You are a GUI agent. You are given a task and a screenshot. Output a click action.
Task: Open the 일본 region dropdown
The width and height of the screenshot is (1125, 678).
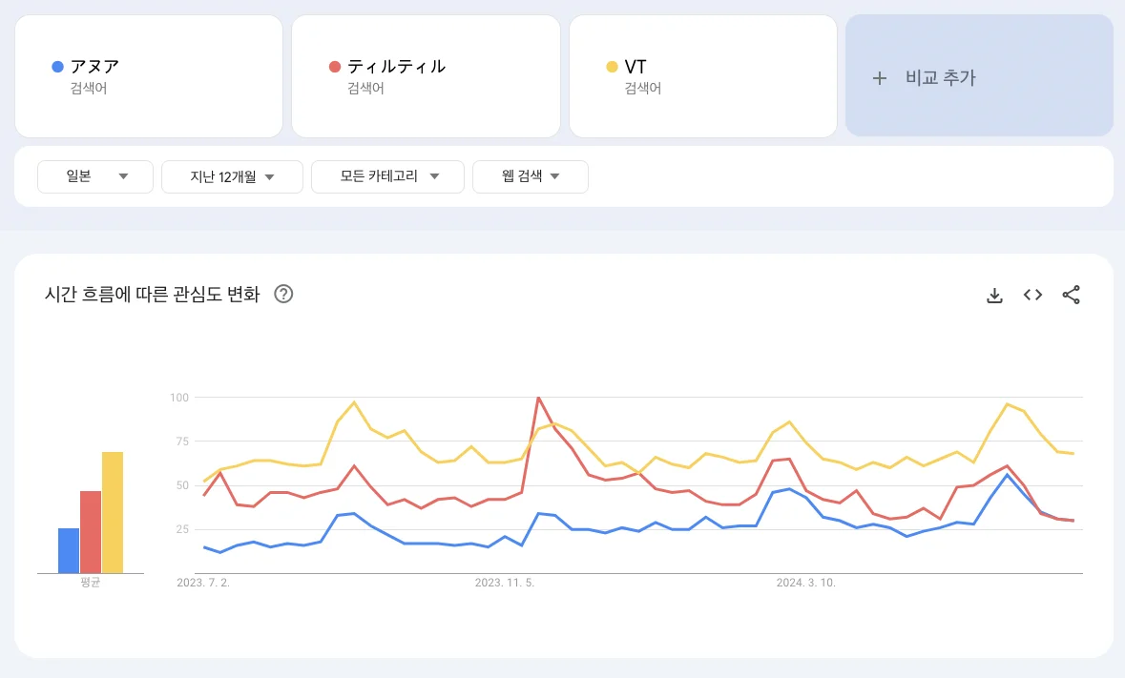(x=94, y=176)
